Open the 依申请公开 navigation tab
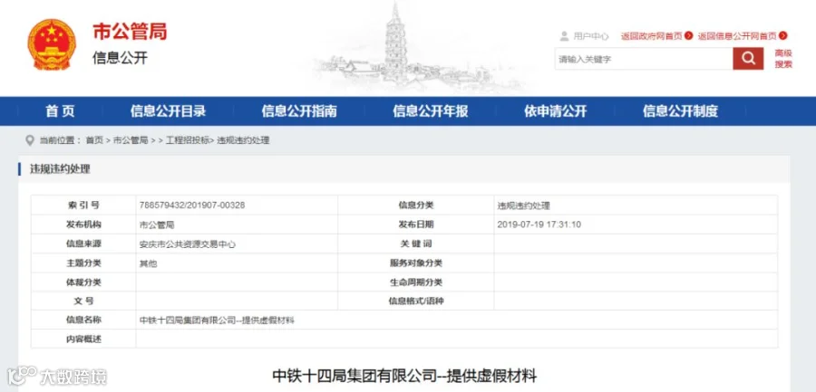This screenshot has width=816, height=392. pyautogui.click(x=555, y=110)
